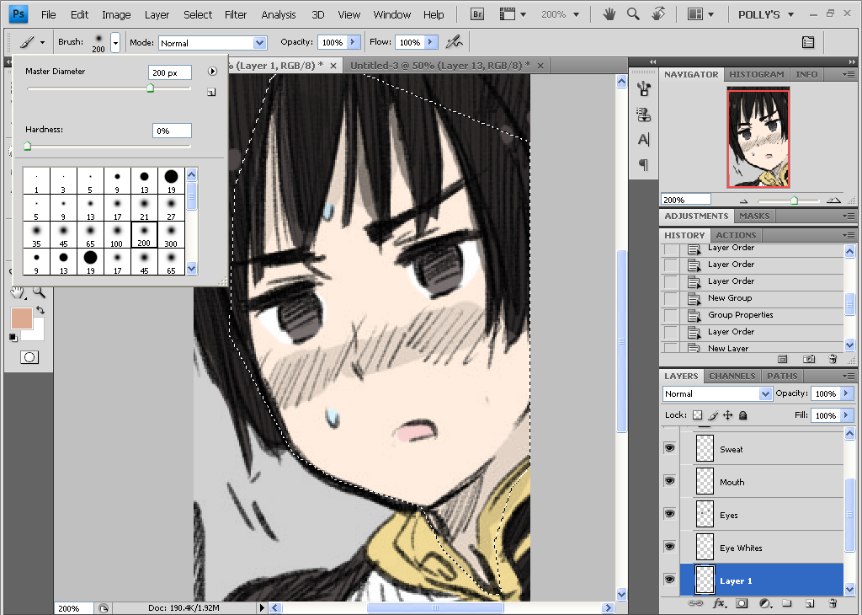Open the POLLY'S workspace switcher
This screenshot has width=862, height=615.
(766, 15)
